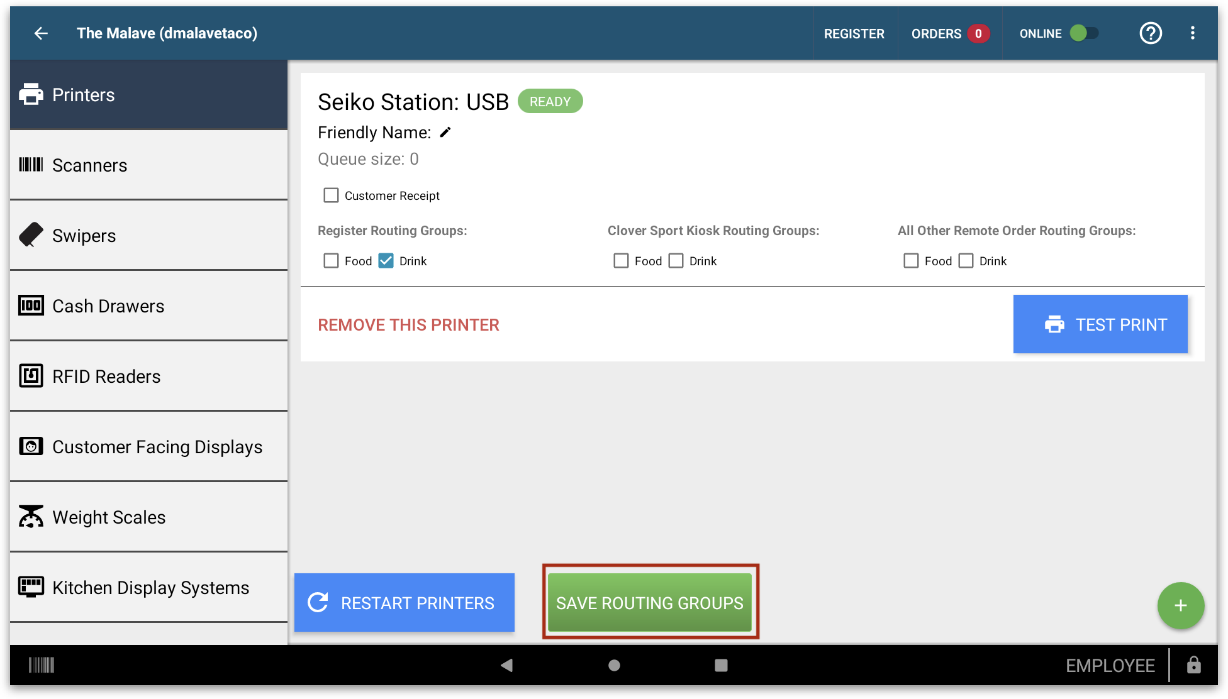Open the Swipers device category
Viewport: 1228px width, 699px height.
[84, 235]
